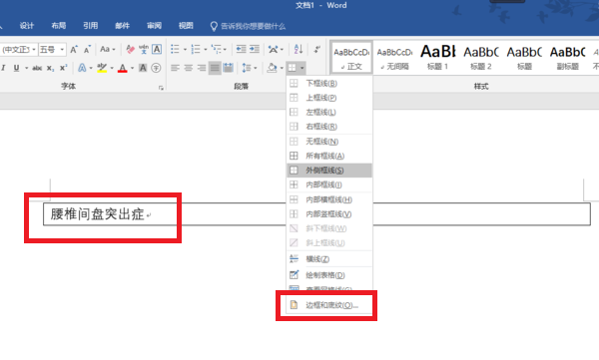Apply Subscript formatting
This screenshot has height=360, width=599.
coord(51,68)
